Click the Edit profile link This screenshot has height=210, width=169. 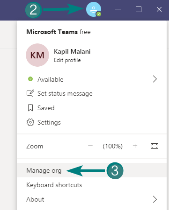click(x=67, y=60)
